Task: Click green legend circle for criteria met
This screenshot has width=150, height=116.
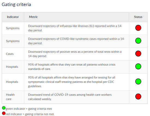Action: click(4, 108)
